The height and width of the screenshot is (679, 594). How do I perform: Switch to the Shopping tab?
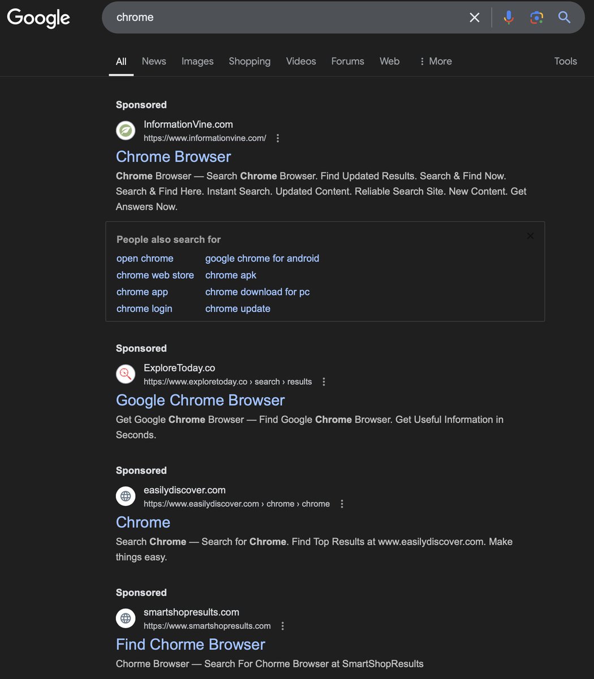pyautogui.click(x=249, y=61)
